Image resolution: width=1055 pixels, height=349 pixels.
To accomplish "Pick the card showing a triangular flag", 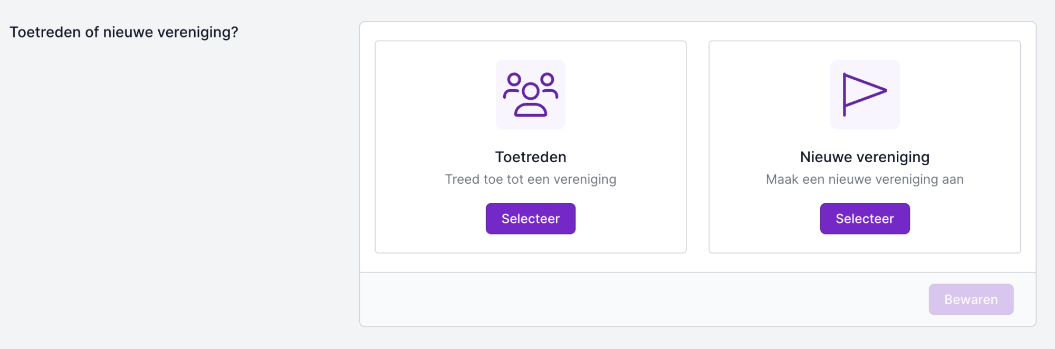I will pyautogui.click(x=865, y=147).
